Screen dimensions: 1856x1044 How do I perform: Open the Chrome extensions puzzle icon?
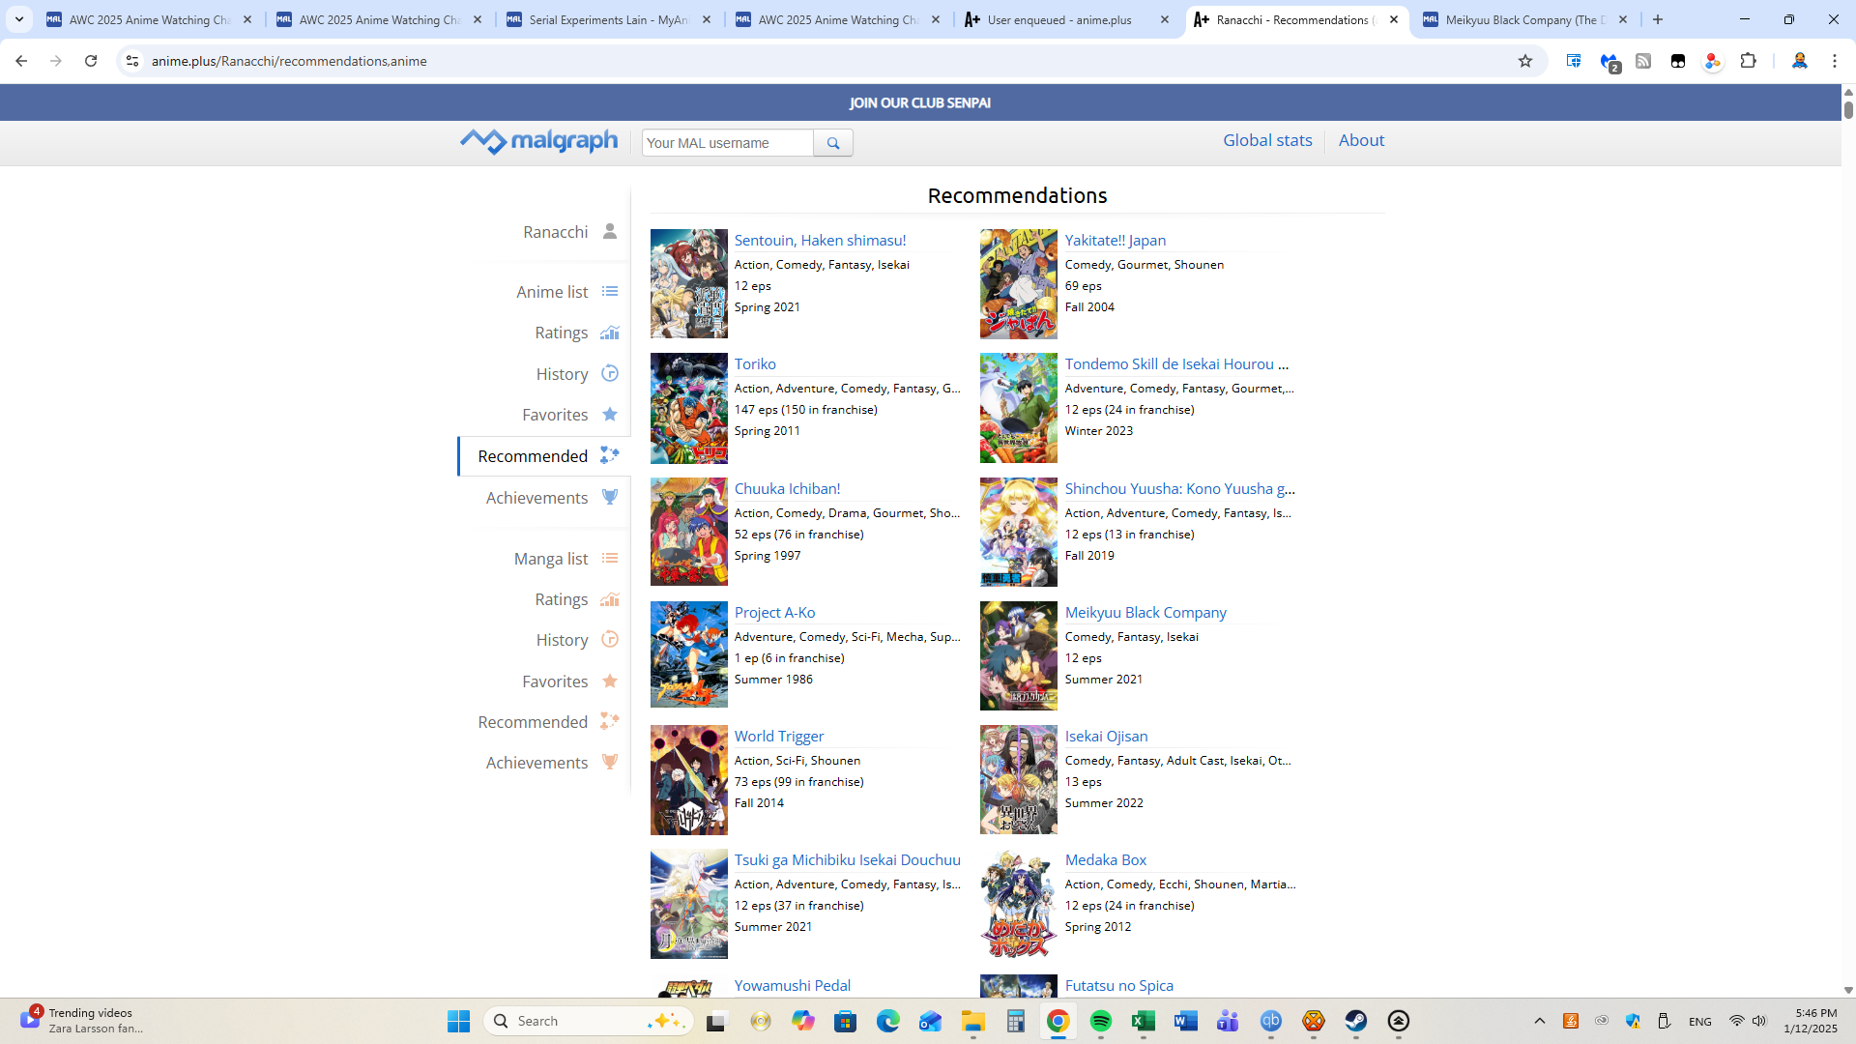[1748, 61]
